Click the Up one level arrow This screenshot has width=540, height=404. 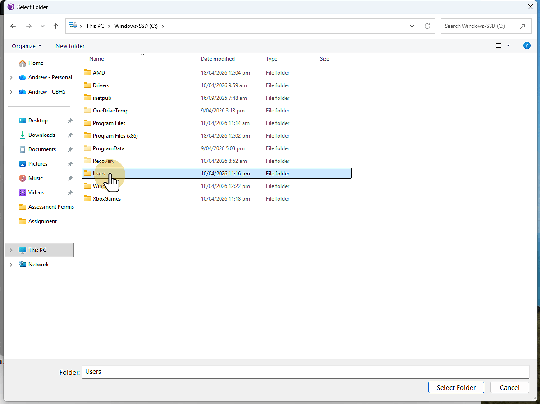[56, 26]
